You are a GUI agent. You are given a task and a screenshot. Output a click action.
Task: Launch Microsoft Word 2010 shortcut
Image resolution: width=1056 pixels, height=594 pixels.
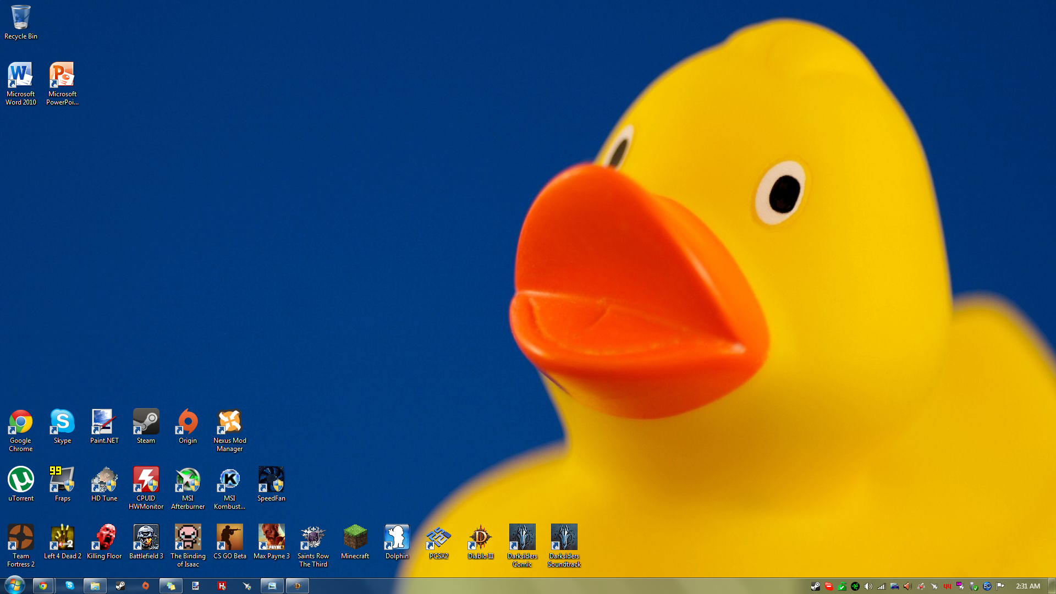tap(20, 75)
